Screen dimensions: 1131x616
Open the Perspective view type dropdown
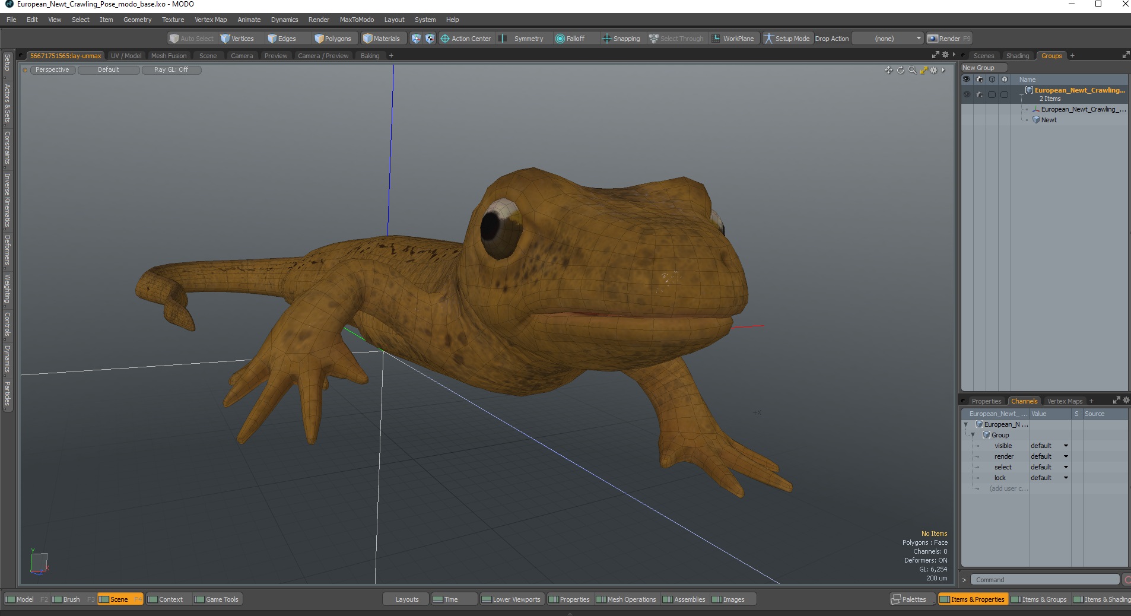52,70
